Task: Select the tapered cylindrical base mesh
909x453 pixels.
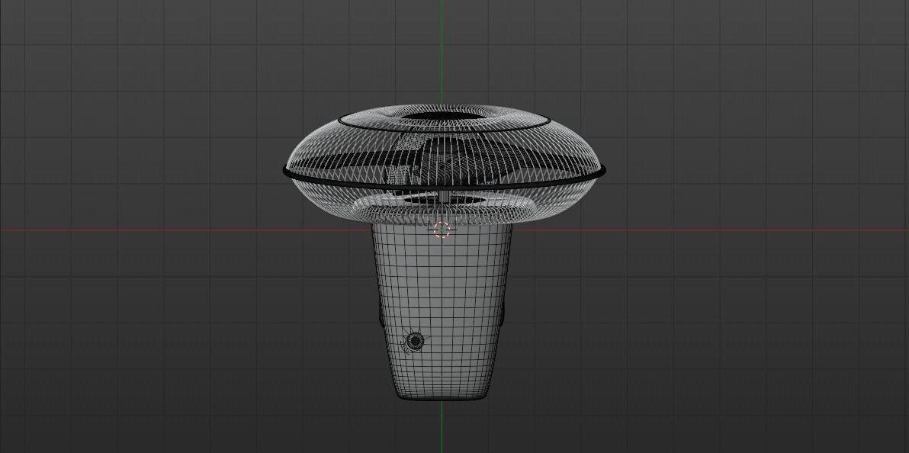Action: pos(442,312)
